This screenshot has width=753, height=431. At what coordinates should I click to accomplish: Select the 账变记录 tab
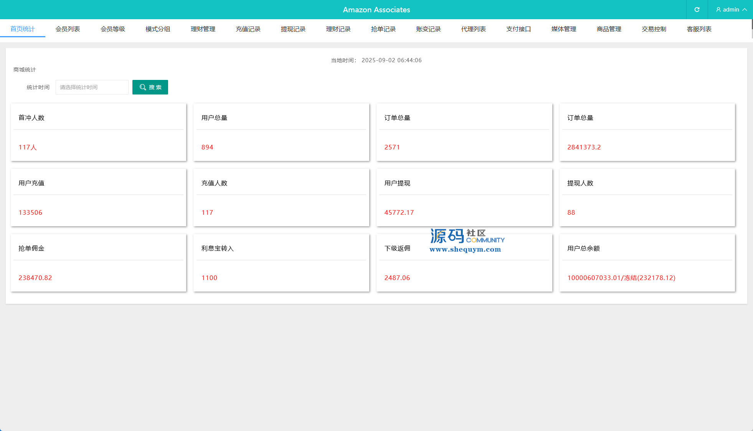(x=428, y=29)
